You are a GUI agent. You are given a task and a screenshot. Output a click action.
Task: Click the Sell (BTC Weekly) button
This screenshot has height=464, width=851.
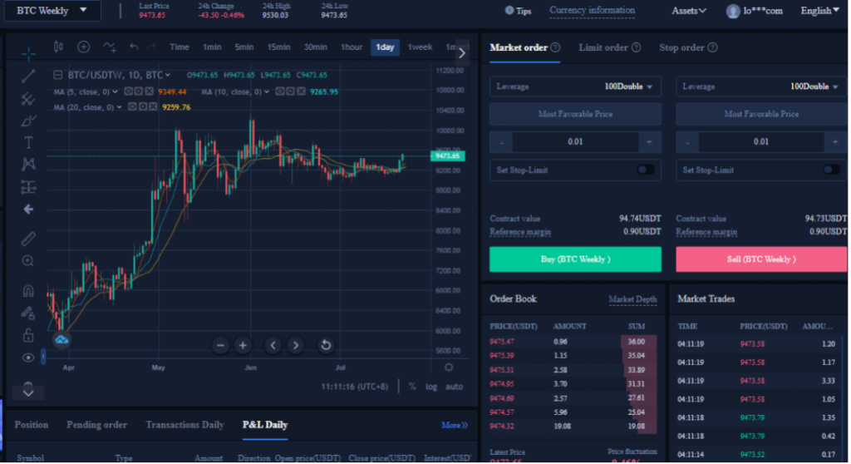761,259
